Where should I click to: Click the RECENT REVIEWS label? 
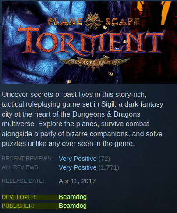[x=27, y=159]
